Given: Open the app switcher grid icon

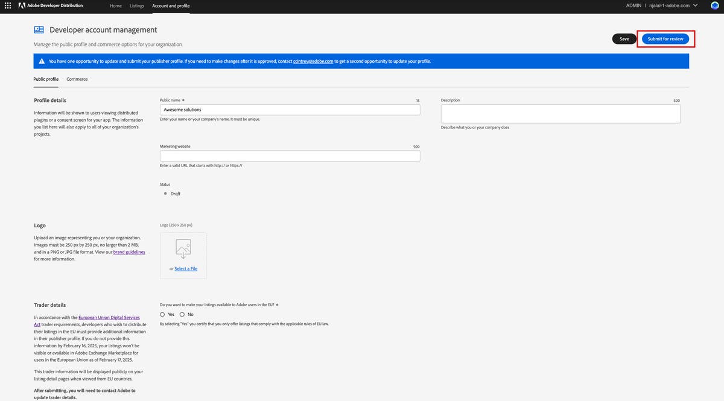Looking at the screenshot, I should tap(8, 5).
